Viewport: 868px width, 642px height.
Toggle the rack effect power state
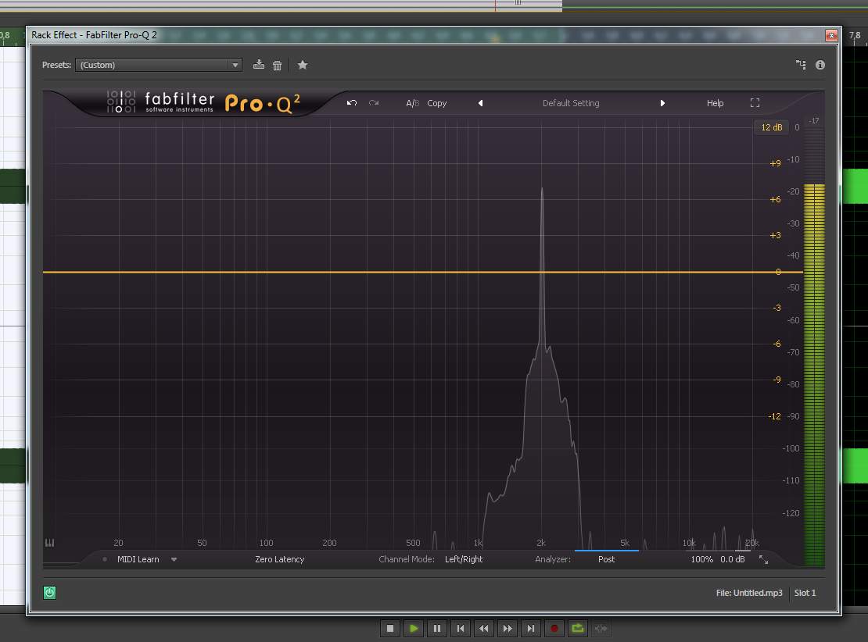click(x=49, y=593)
